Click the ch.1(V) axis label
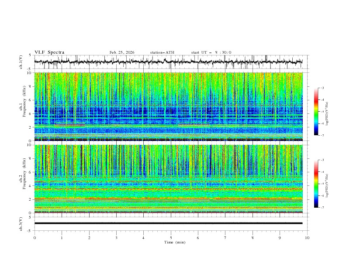Image resolution: width=346 pixels, height=267 pixels. click(x=21, y=62)
